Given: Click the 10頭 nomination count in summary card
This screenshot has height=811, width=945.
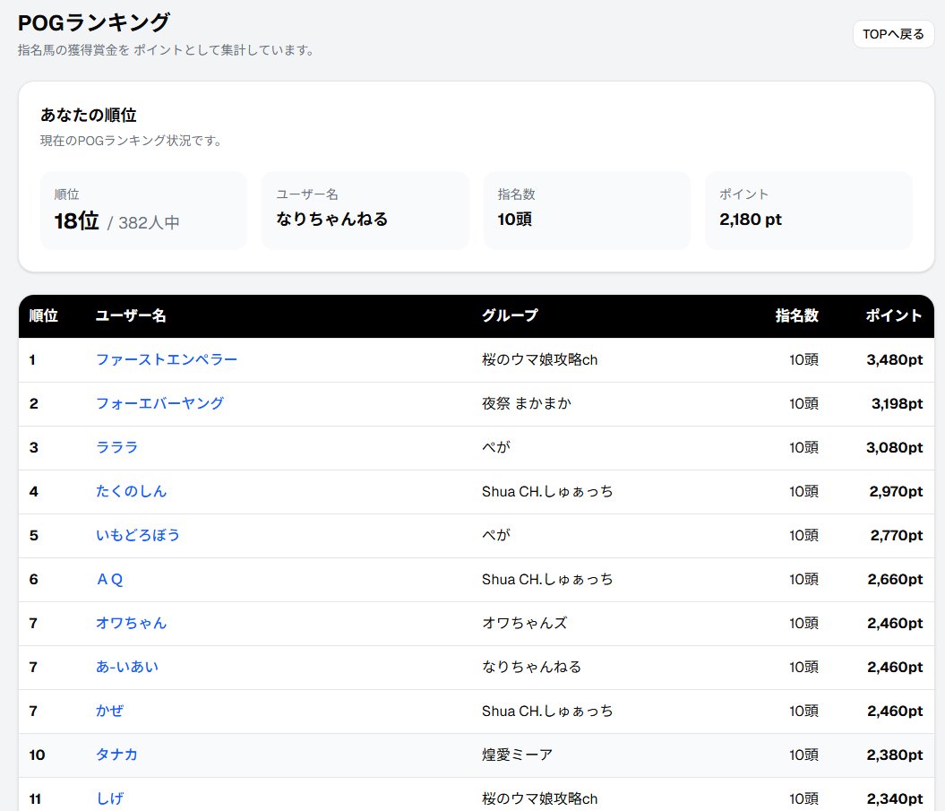Looking at the screenshot, I should 515,219.
